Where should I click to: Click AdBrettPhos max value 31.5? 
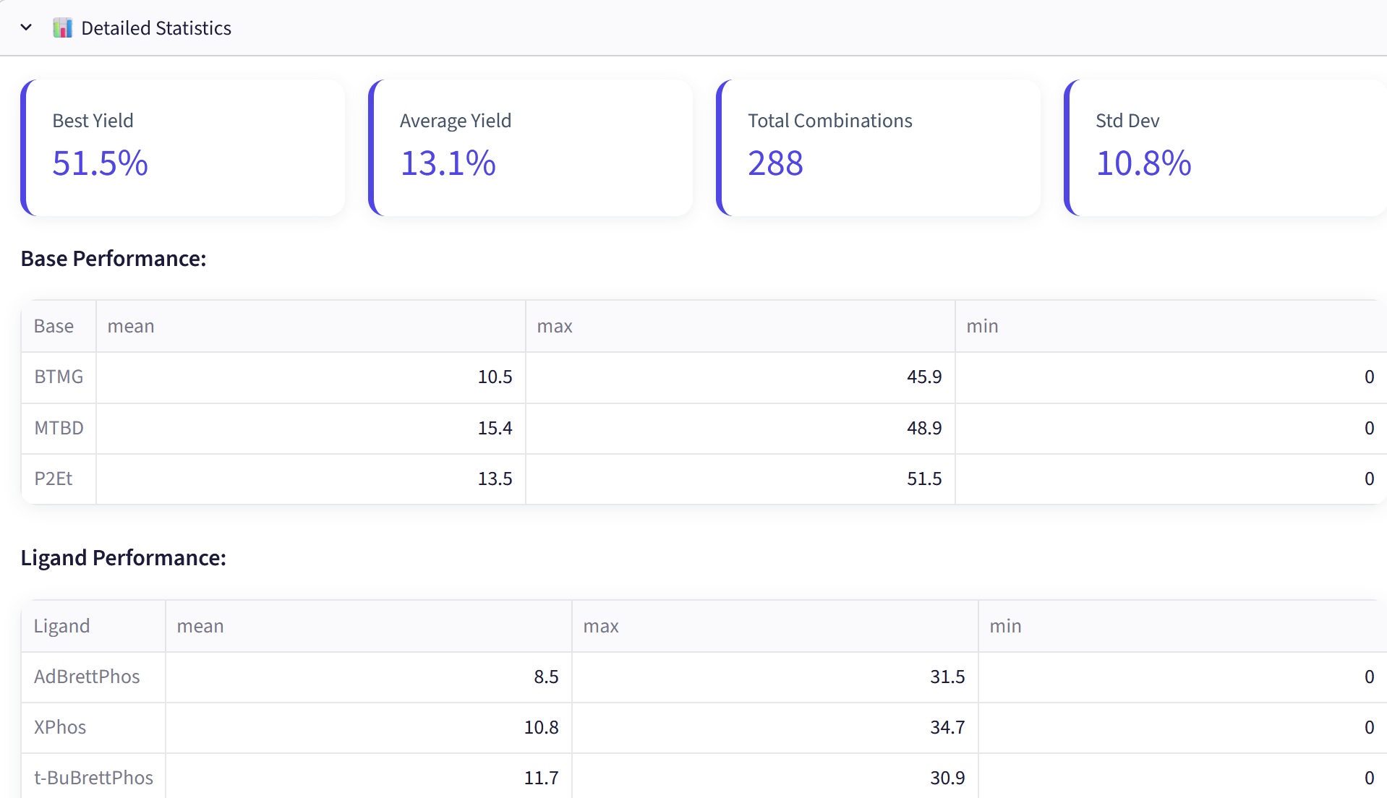click(x=947, y=677)
